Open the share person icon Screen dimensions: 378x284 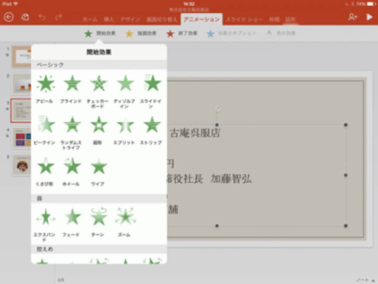[352, 17]
